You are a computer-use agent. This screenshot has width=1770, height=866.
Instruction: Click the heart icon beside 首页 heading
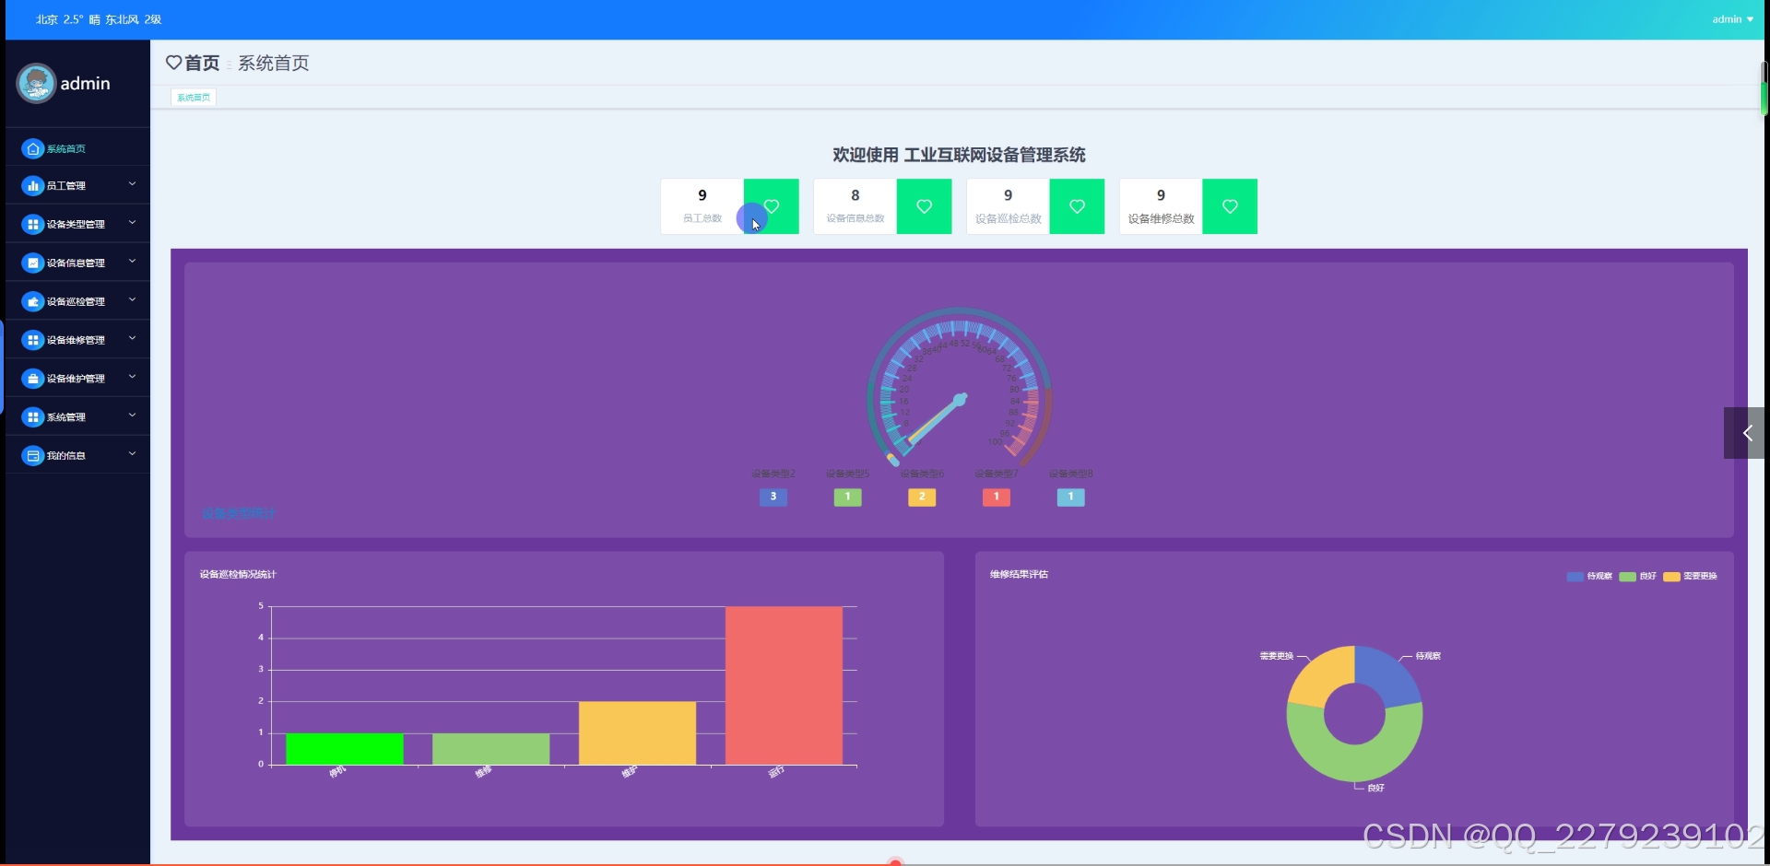173,63
